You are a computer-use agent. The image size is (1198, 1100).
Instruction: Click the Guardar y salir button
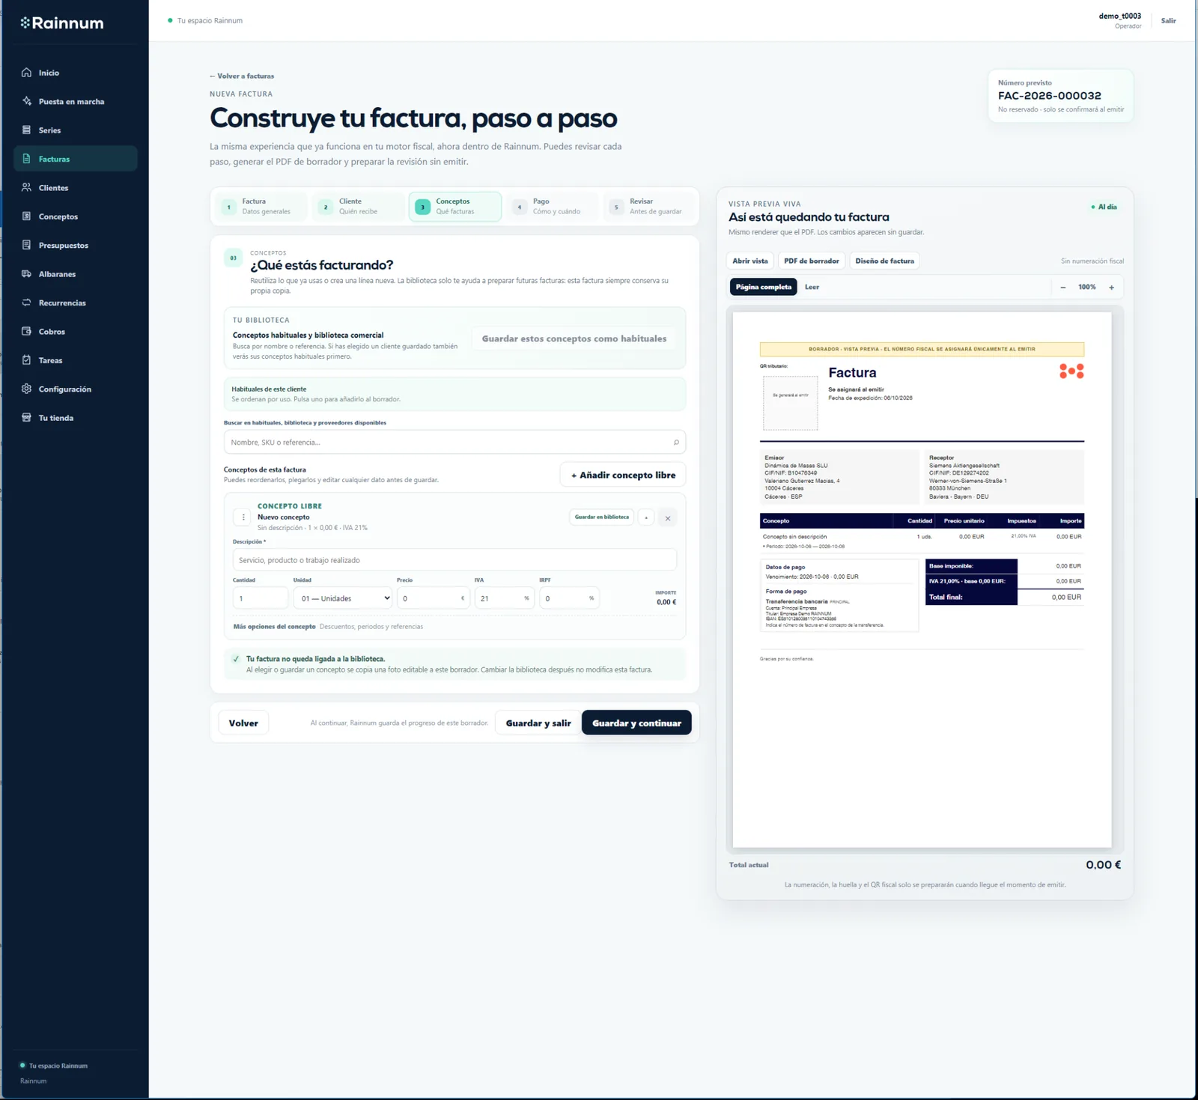(538, 723)
